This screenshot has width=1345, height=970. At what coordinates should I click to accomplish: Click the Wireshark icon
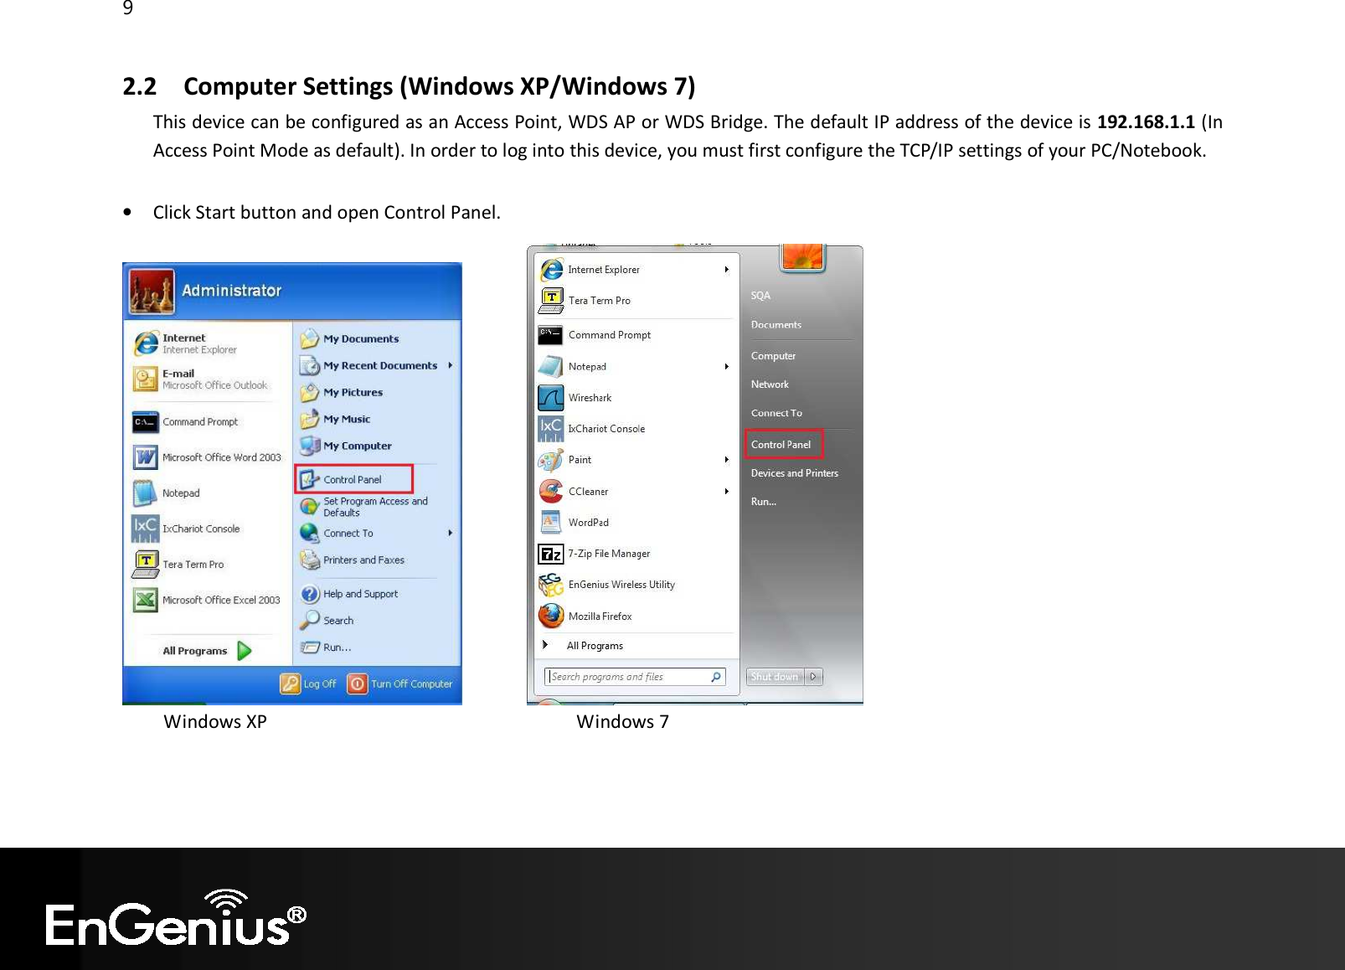coord(551,397)
